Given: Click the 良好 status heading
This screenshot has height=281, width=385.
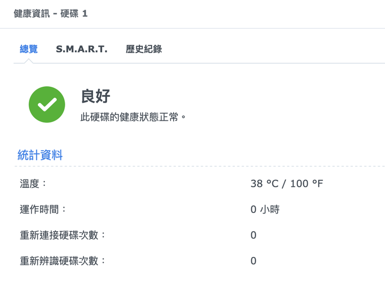Looking at the screenshot, I should point(96,96).
